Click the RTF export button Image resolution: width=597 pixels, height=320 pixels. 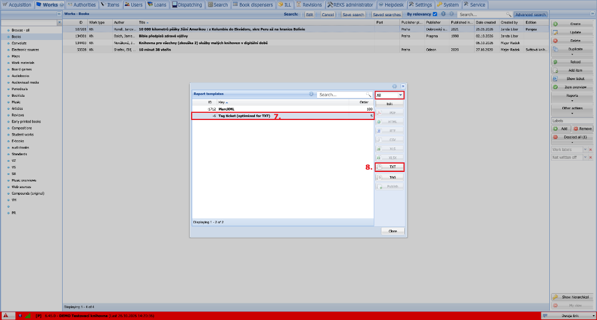pyautogui.click(x=389, y=131)
